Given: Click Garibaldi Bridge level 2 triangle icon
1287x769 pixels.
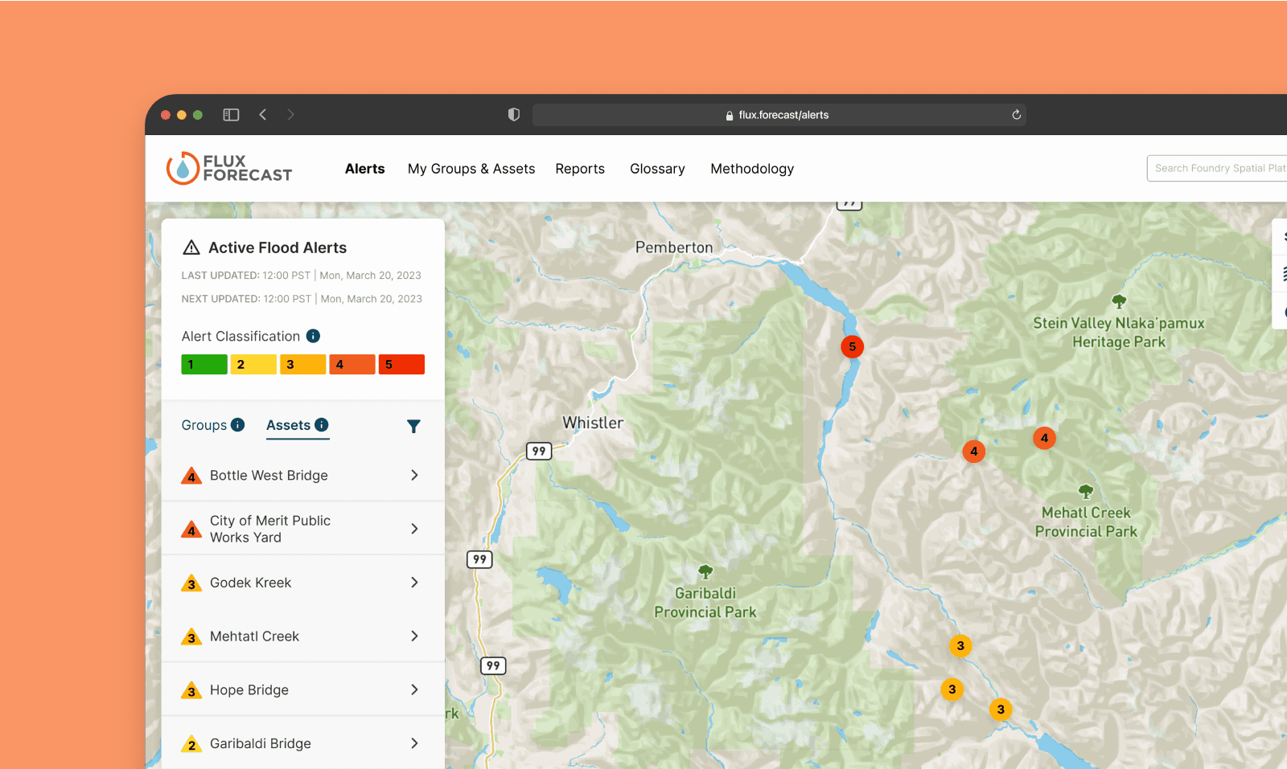Looking at the screenshot, I should point(191,744).
